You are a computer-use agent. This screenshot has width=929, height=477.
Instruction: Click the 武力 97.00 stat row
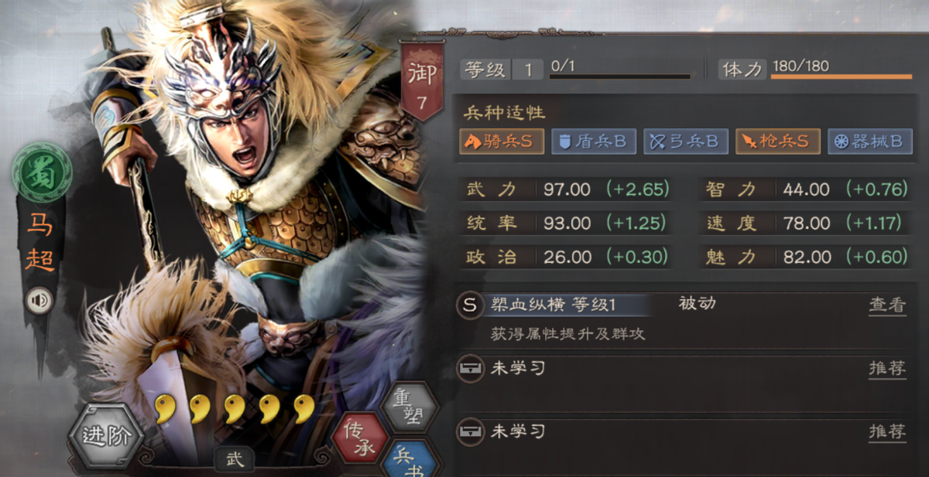(x=567, y=189)
